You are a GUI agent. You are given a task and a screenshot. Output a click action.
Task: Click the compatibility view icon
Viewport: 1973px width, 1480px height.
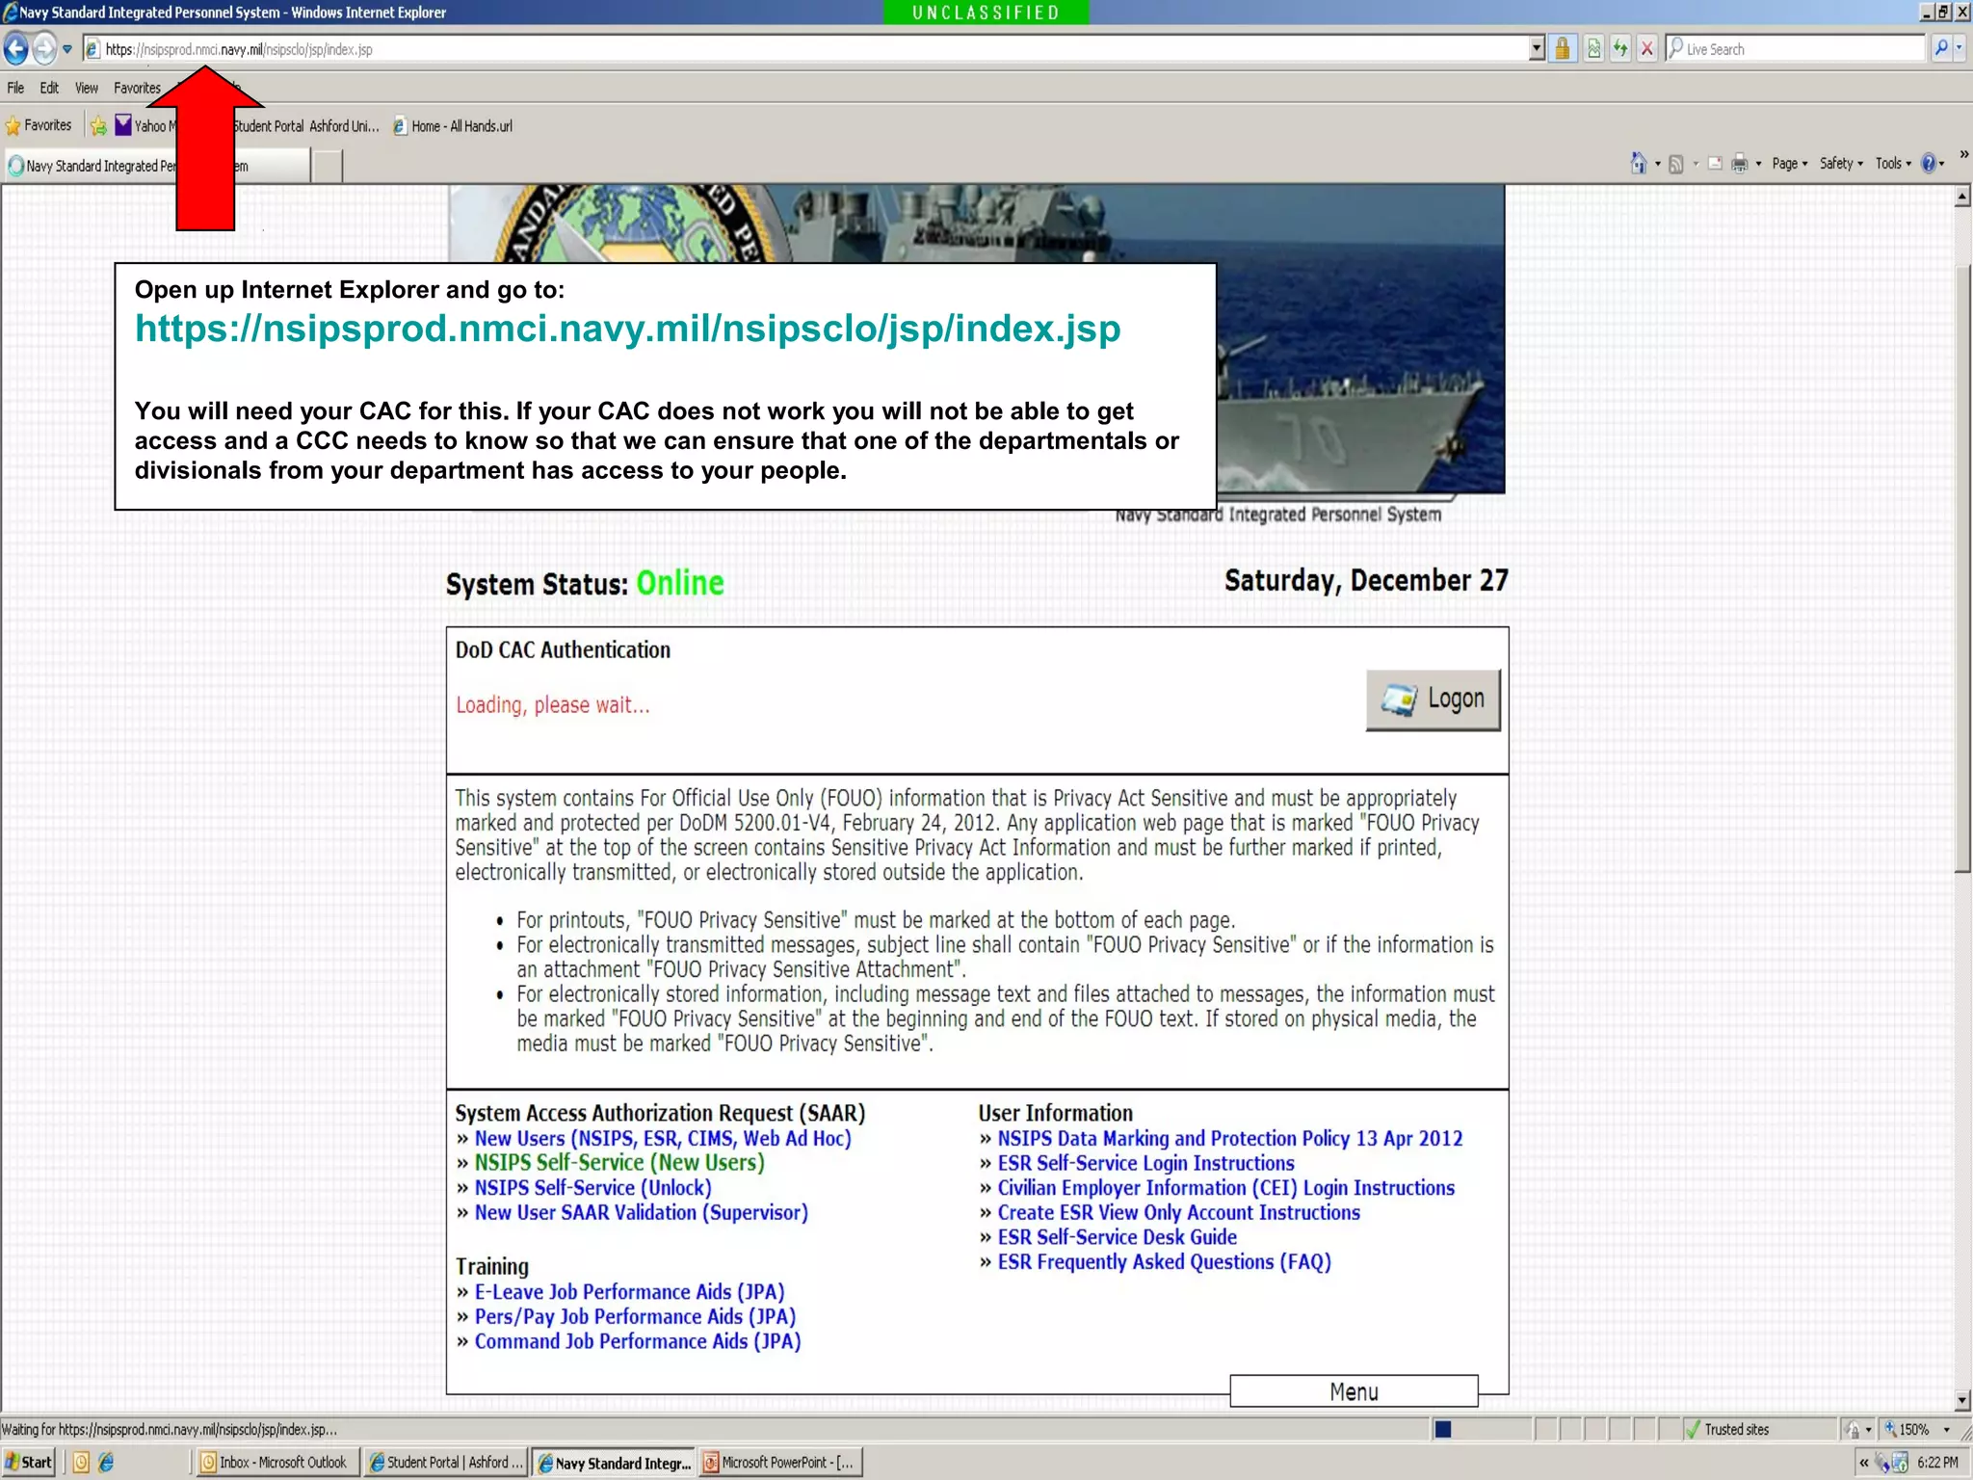pos(1594,48)
